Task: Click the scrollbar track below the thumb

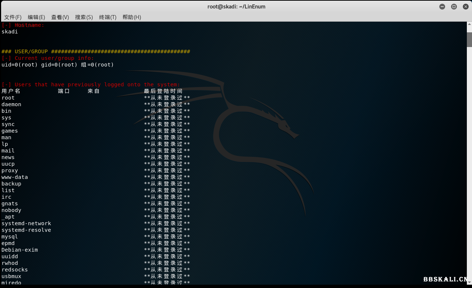Action: pos(469,165)
